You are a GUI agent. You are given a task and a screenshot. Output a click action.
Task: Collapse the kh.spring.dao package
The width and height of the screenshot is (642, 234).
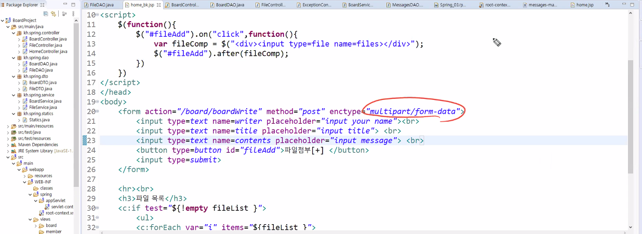[x=14, y=57]
